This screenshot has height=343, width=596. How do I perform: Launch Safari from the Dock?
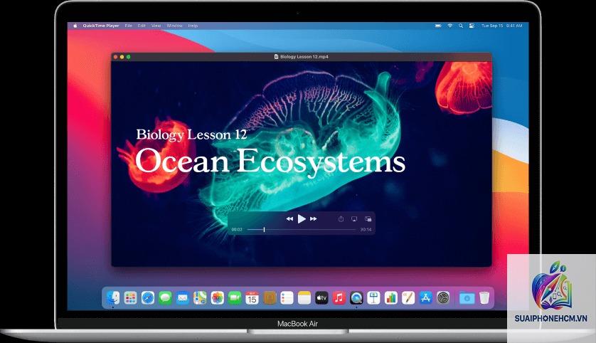pos(148,297)
